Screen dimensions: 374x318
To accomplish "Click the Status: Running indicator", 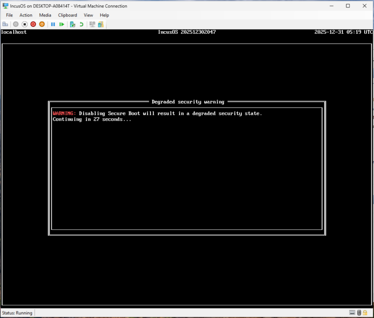I will click(17, 312).
